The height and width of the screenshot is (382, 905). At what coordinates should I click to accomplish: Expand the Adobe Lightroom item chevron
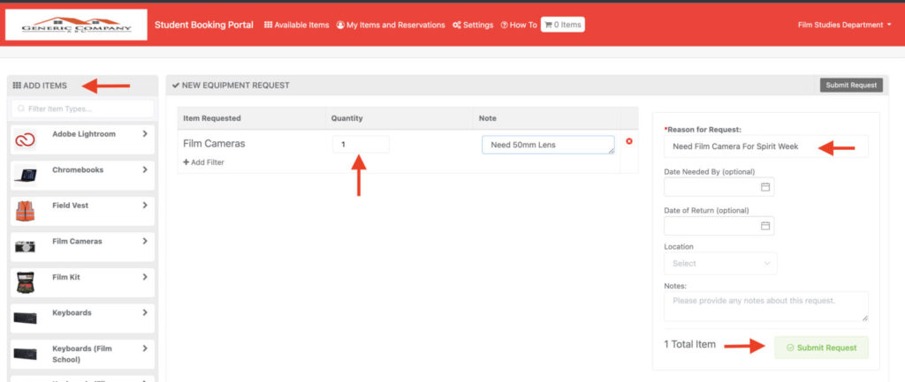pos(145,134)
